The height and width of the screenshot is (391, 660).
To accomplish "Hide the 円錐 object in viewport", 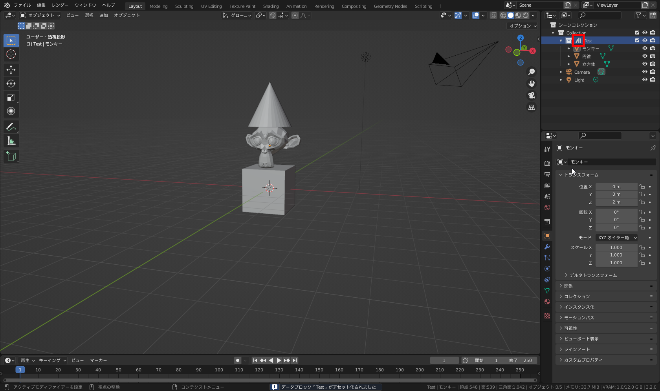I will [645, 56].
